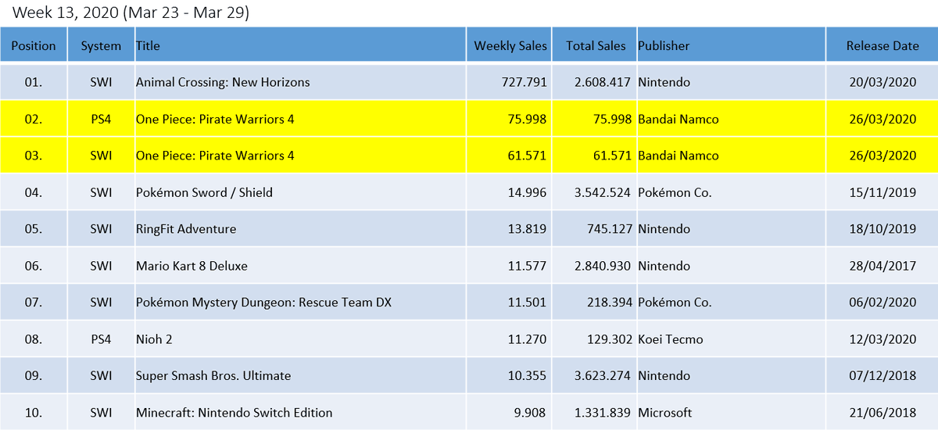Click total sales 1.331.839

(x=603, y=413)
